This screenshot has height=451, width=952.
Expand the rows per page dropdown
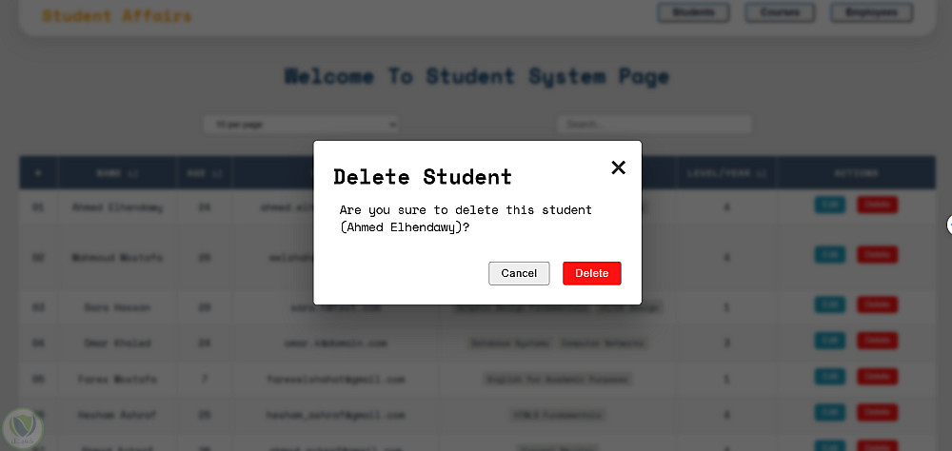tap(300, 125)
